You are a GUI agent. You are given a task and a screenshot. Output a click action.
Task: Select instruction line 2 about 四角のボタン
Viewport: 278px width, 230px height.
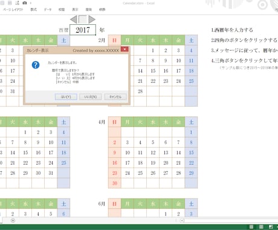[244, 40]
